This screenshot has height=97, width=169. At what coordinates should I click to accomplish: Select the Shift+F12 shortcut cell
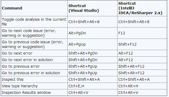pyautogui.click(x=142, y=44)
